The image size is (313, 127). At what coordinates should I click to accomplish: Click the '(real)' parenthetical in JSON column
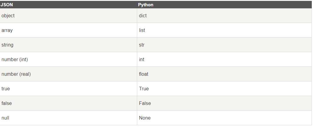click(x=25, y=74)
